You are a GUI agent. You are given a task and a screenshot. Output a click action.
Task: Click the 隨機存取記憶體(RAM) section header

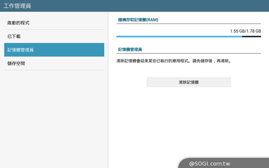[138, 20]
